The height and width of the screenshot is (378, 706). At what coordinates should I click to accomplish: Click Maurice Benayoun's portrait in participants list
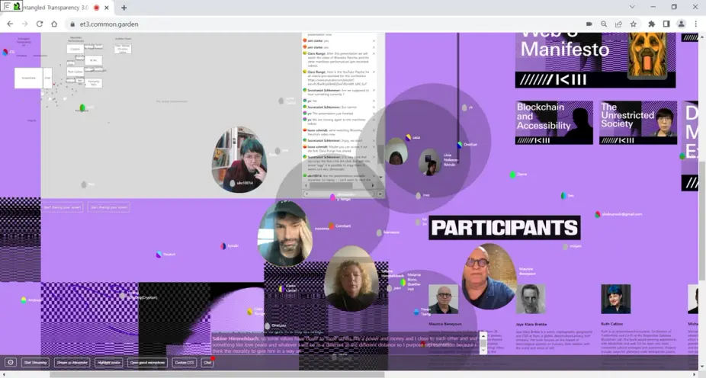point(444,299)
